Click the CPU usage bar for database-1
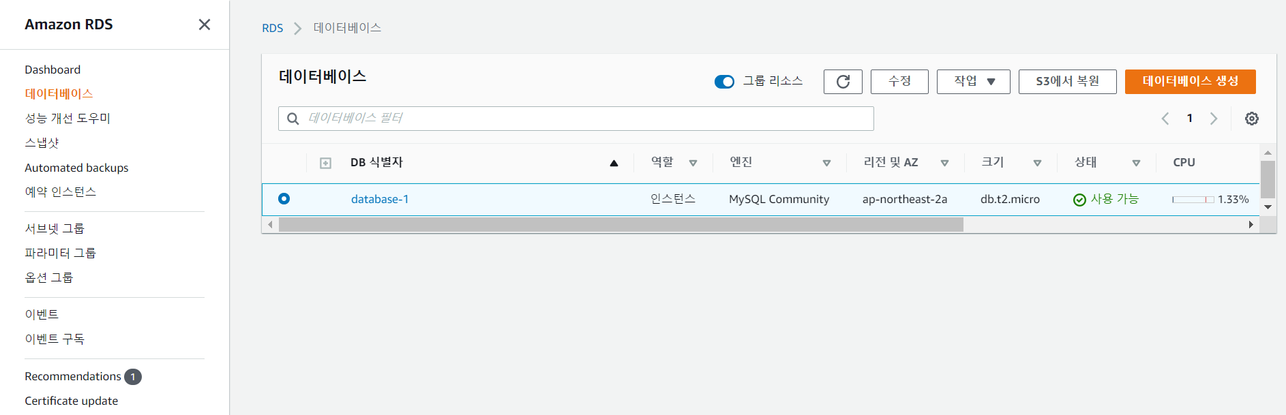This screenshot has height=415, width=1286. (1193, 200)
